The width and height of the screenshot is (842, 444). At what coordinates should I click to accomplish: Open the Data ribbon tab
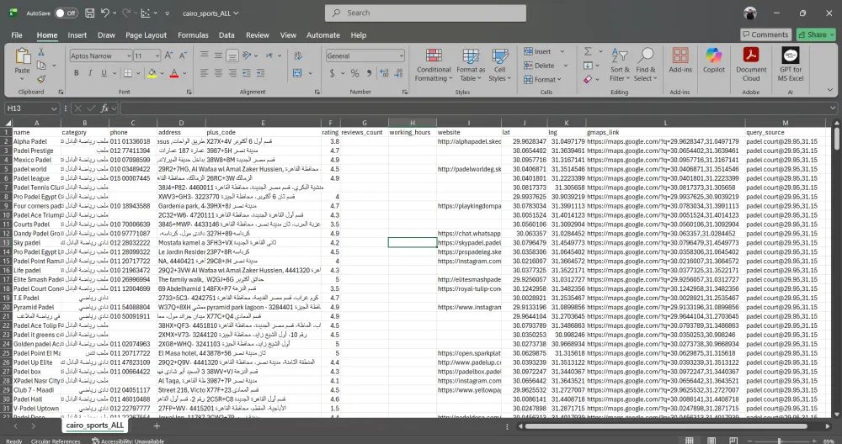click(x=226, y=34)
